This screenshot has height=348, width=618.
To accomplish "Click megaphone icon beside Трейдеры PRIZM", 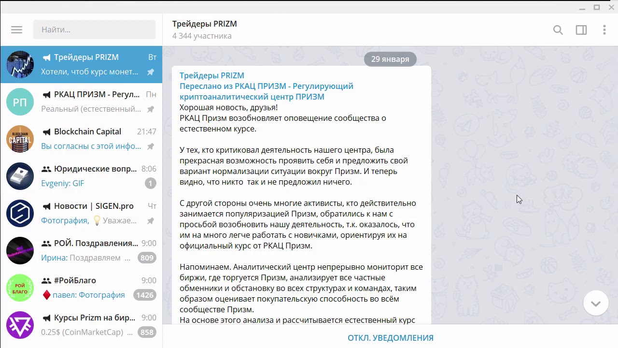I will [x=46, y=58].
